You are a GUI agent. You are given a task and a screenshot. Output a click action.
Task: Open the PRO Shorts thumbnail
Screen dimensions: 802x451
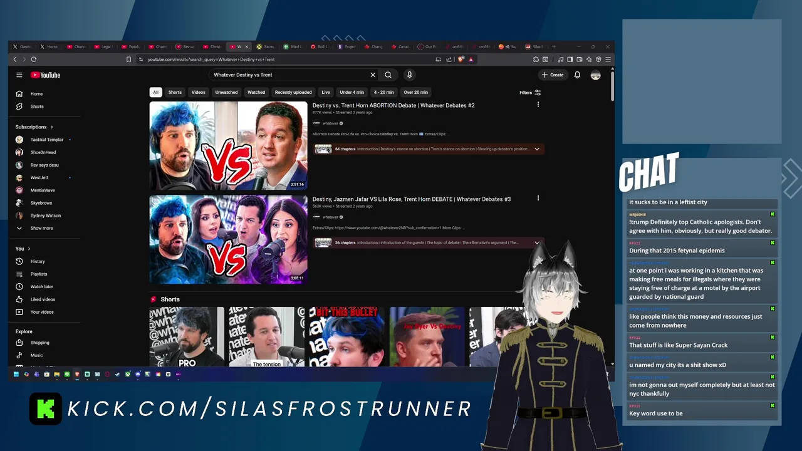[187, 336]
